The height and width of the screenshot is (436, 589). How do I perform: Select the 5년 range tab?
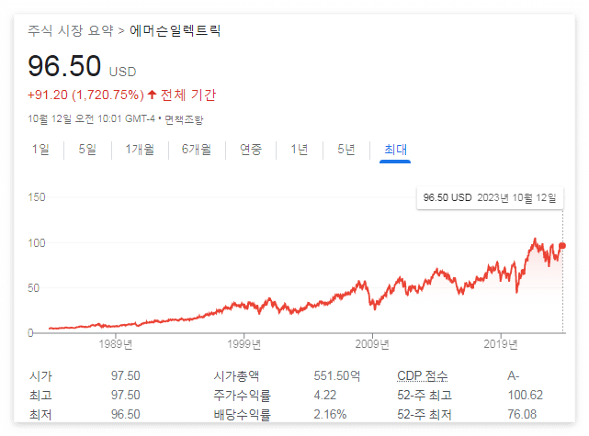(346, 150)
